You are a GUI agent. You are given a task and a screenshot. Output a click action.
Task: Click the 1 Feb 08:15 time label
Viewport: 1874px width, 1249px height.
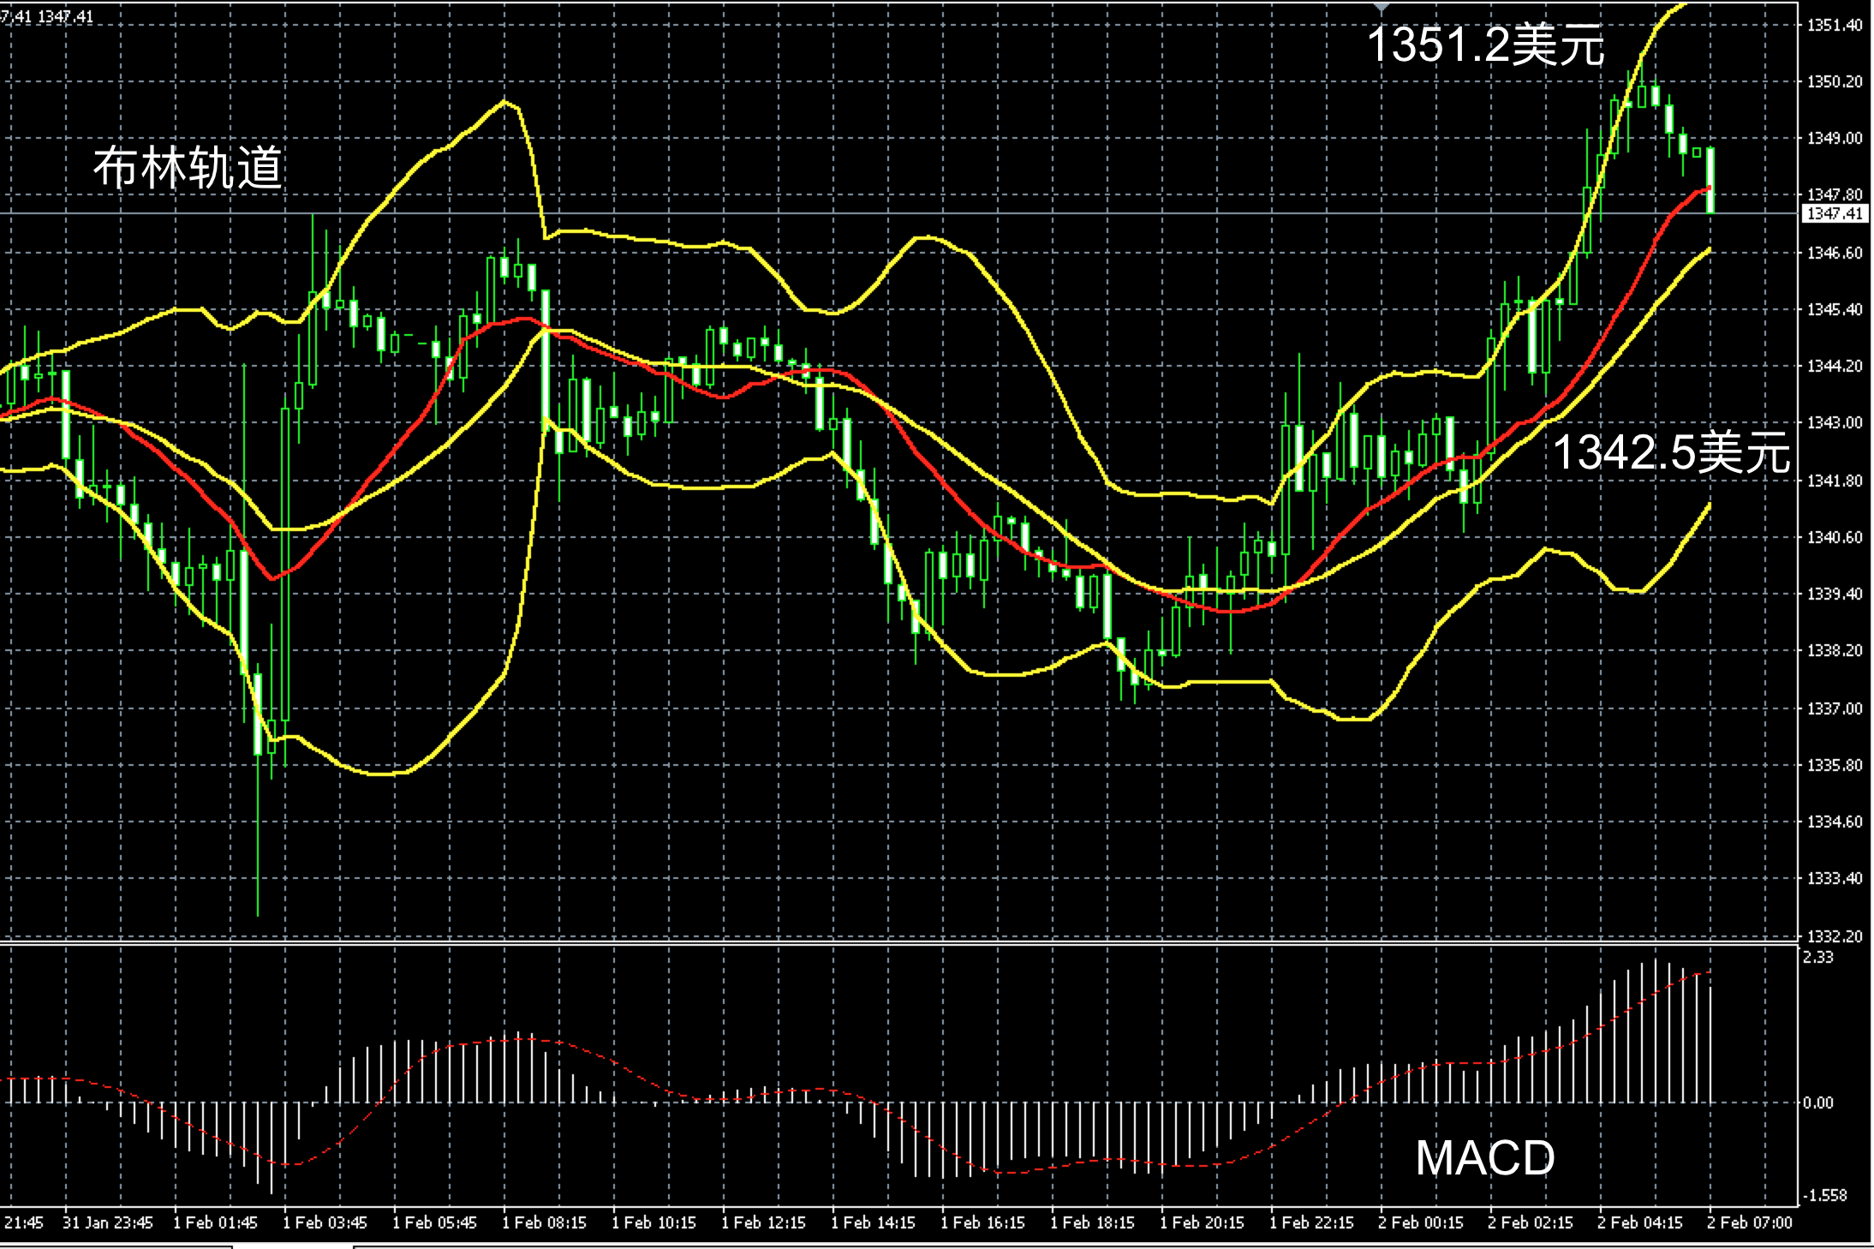[544, 1222]
